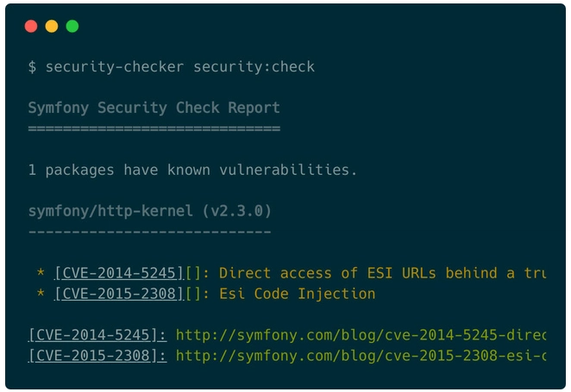Click the dollar sign shell prompt
Screen dimensions: 571x392
32,67
